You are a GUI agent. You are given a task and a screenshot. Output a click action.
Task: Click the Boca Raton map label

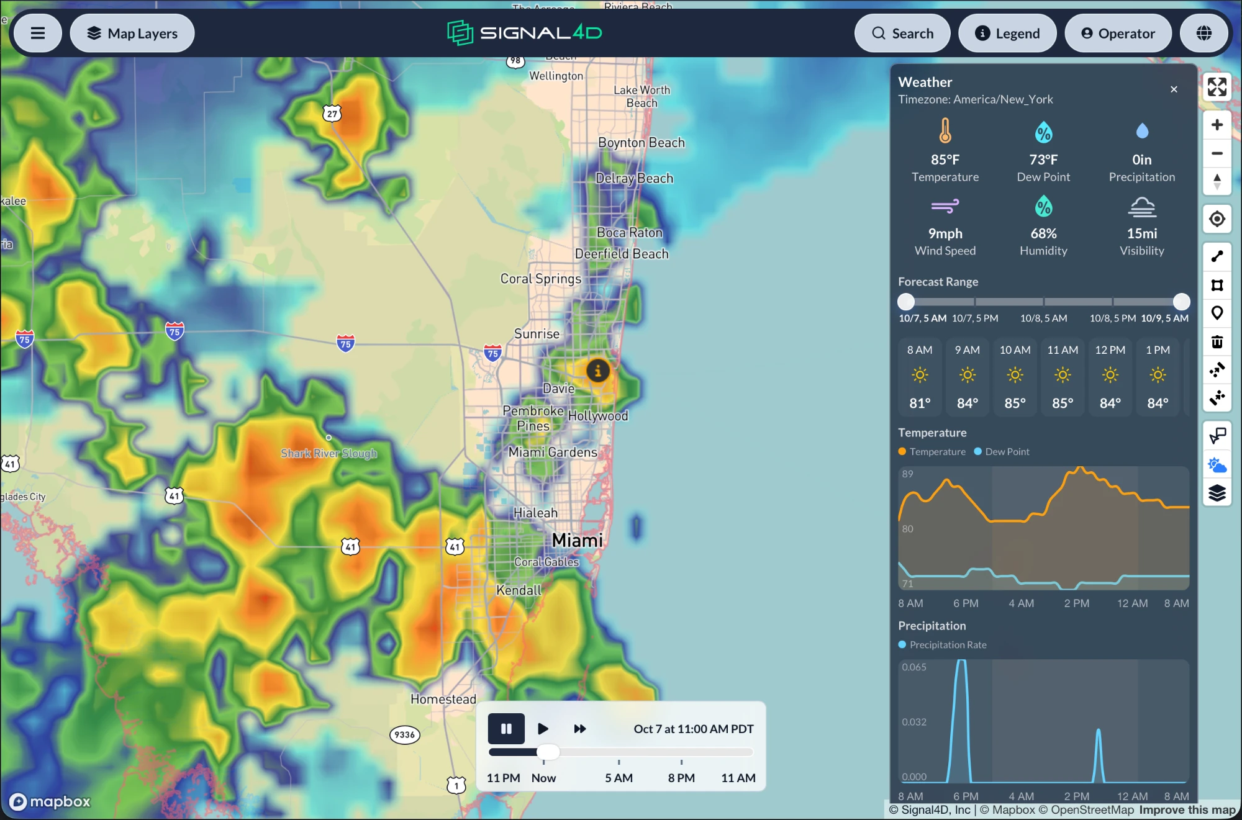tap(630, 233)
